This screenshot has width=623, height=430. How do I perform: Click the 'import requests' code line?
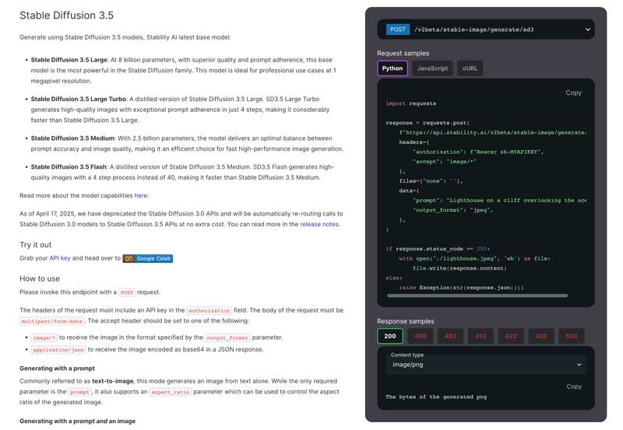click(411, 103)
